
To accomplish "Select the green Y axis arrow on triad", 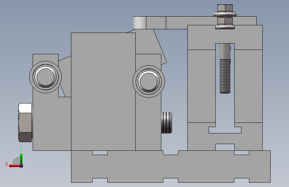I will coord(21,159).
